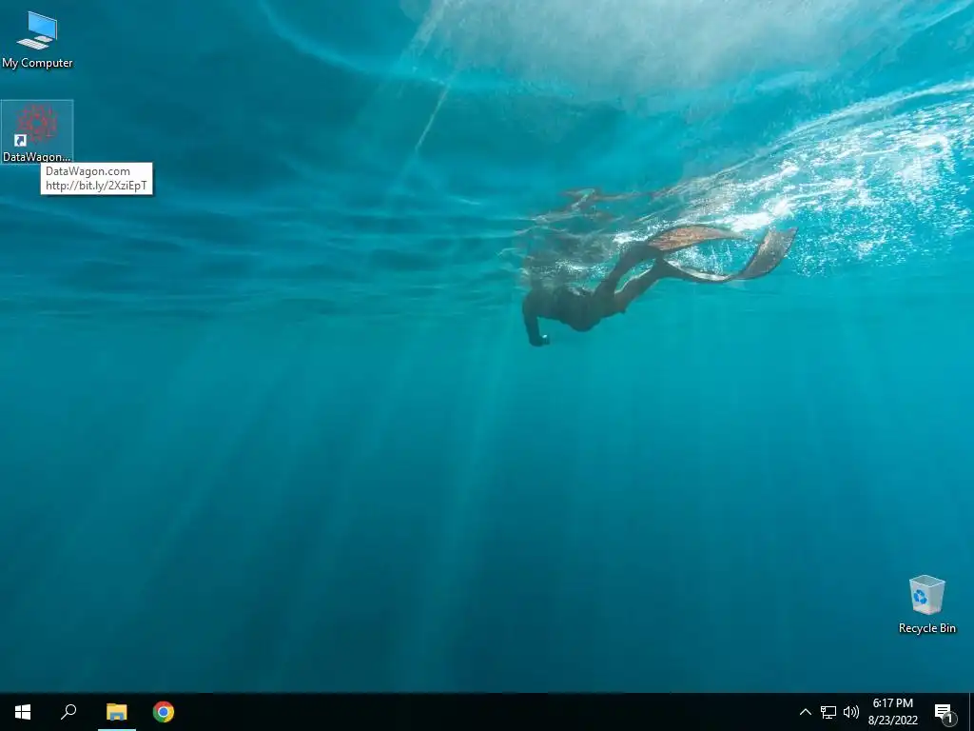Open the Action Center notifications

[945, 712]
